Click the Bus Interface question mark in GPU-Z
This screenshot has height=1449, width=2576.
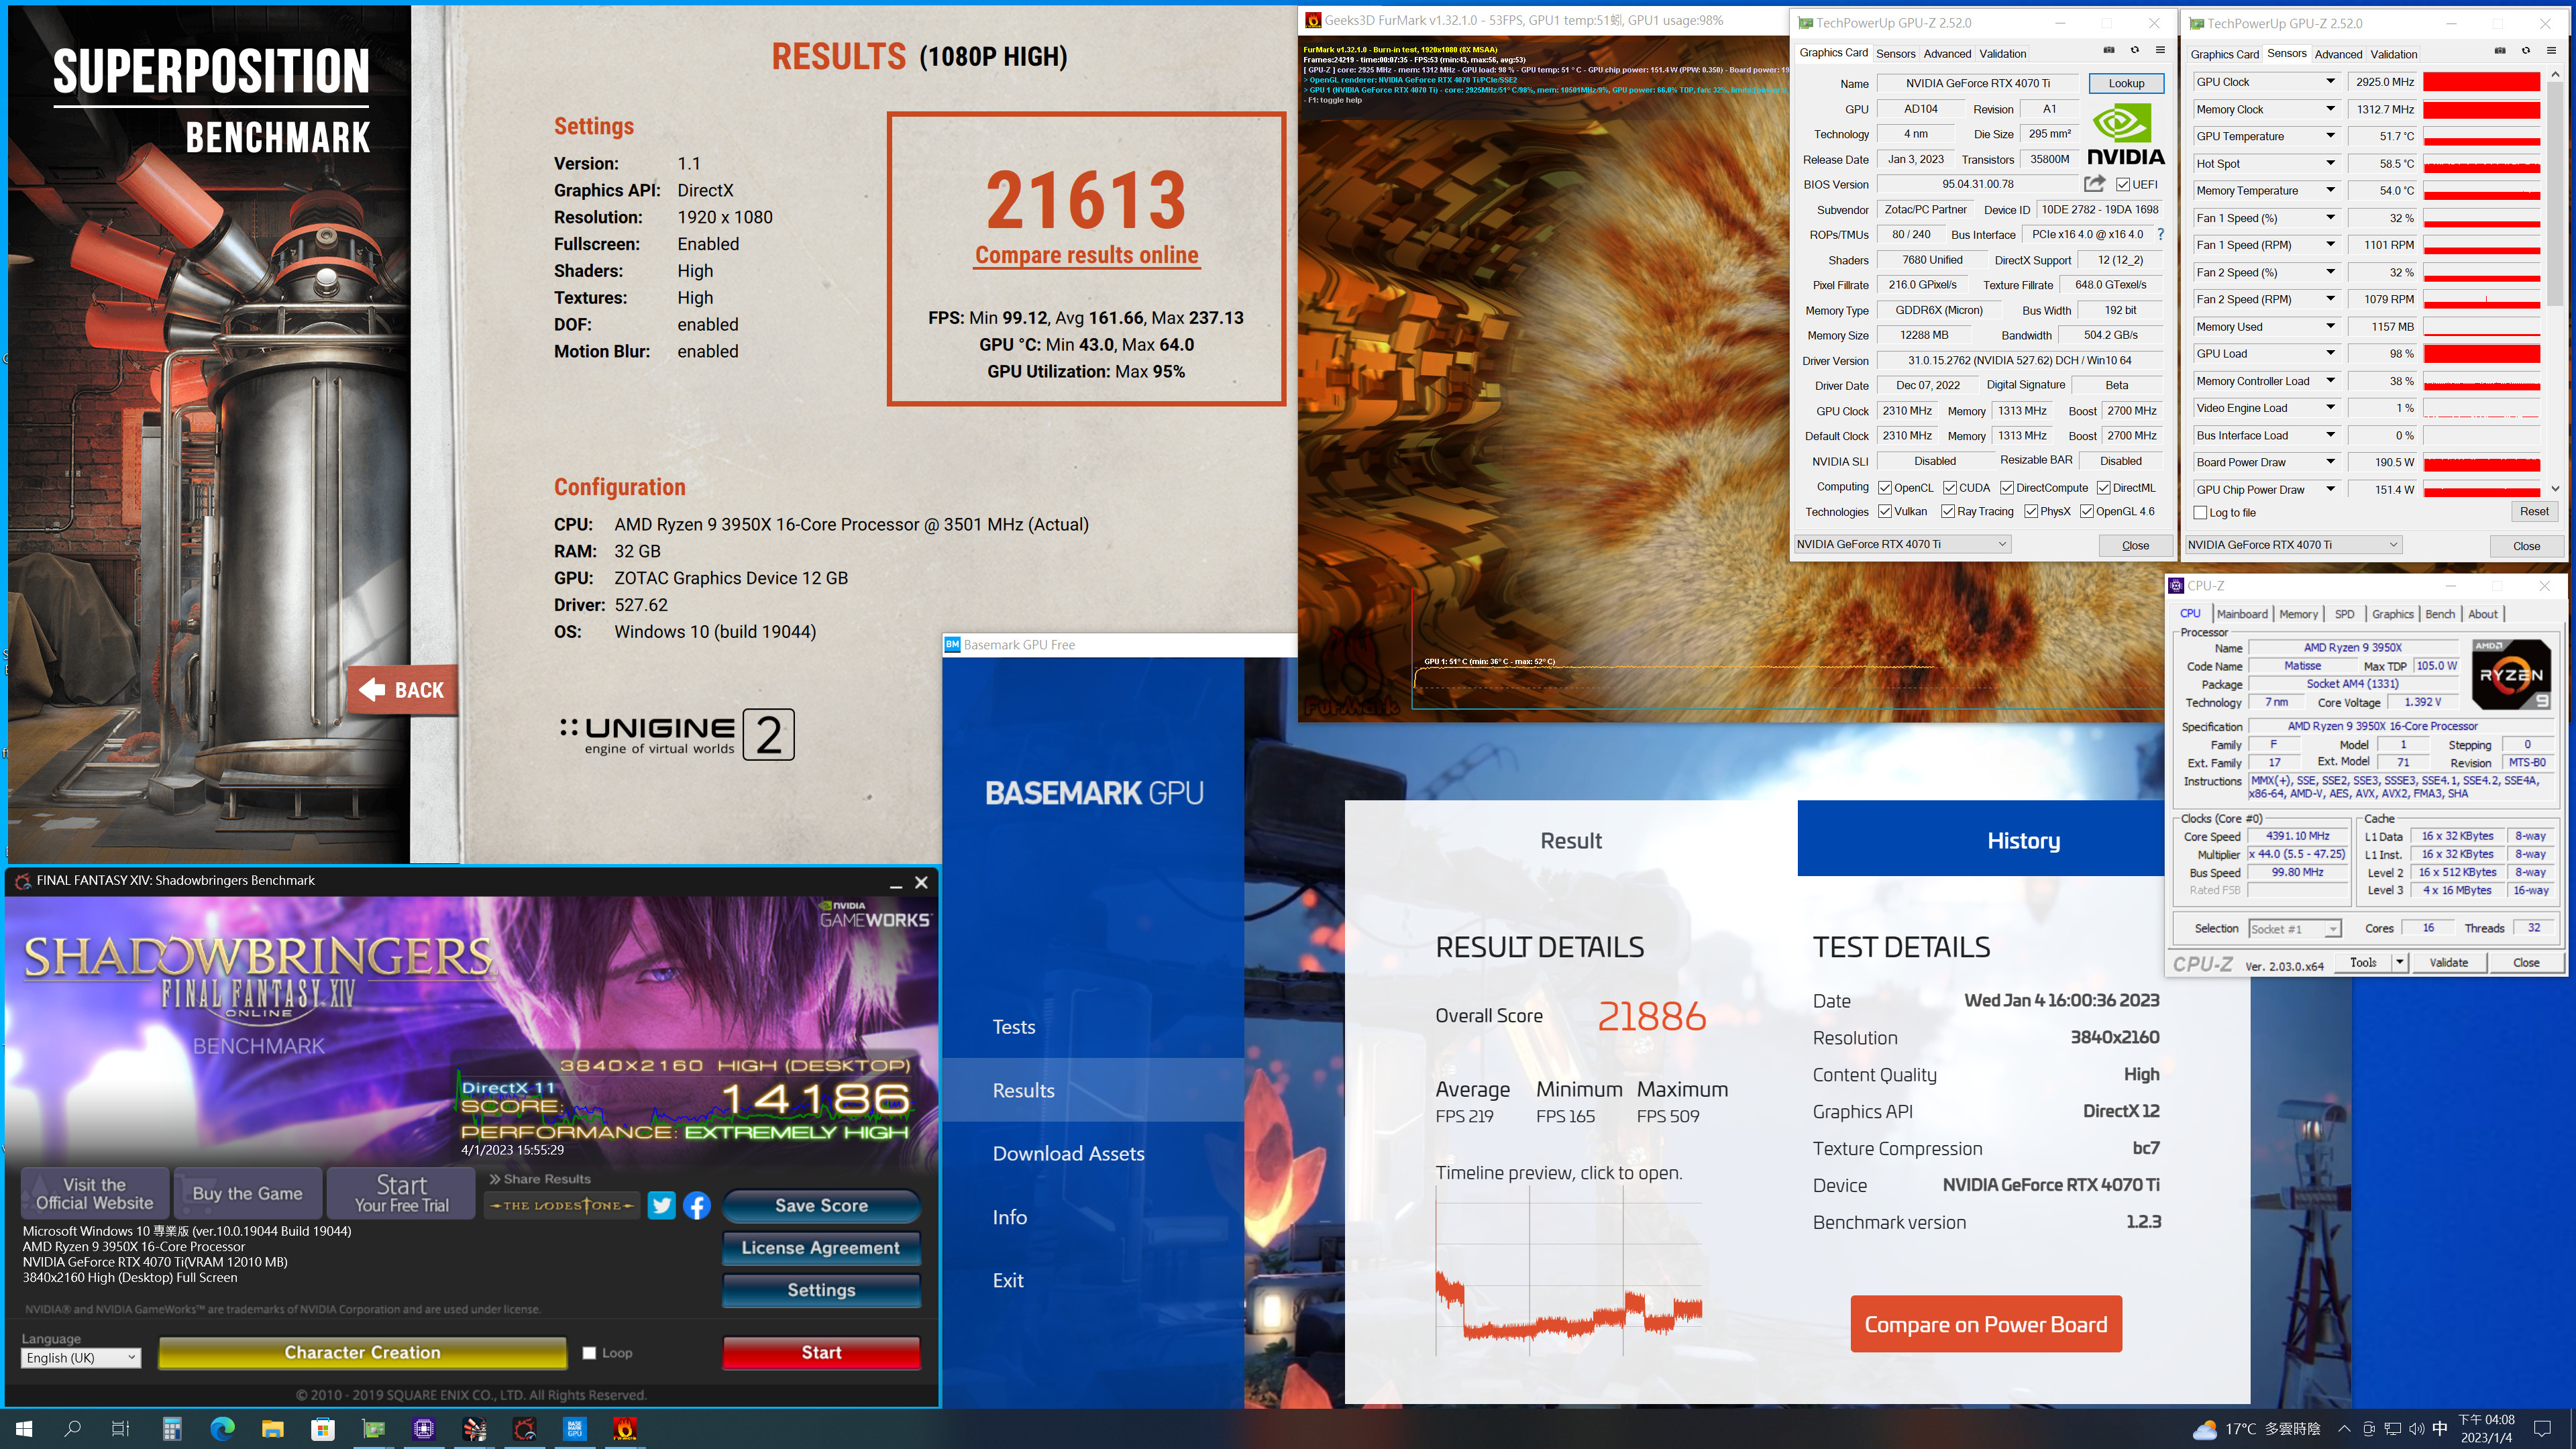tap(2160, 234)
